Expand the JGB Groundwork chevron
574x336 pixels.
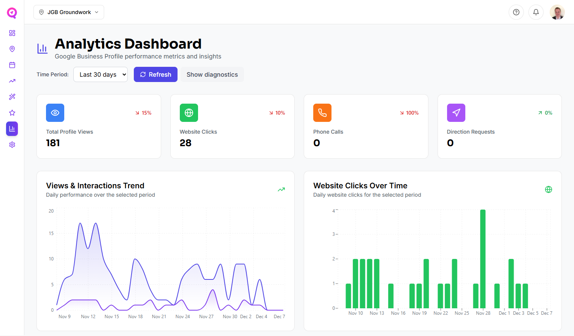pos(97,12)
